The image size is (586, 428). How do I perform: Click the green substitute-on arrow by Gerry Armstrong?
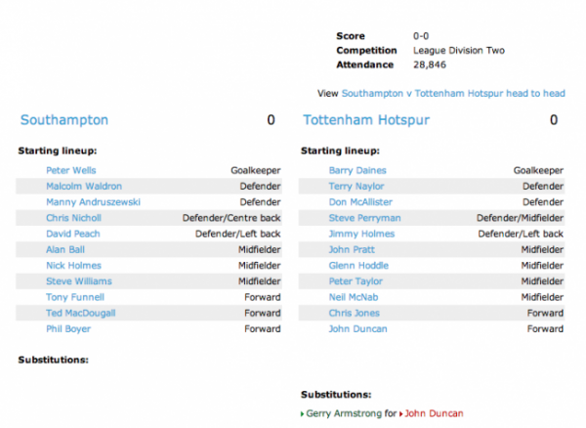[303, 413]
